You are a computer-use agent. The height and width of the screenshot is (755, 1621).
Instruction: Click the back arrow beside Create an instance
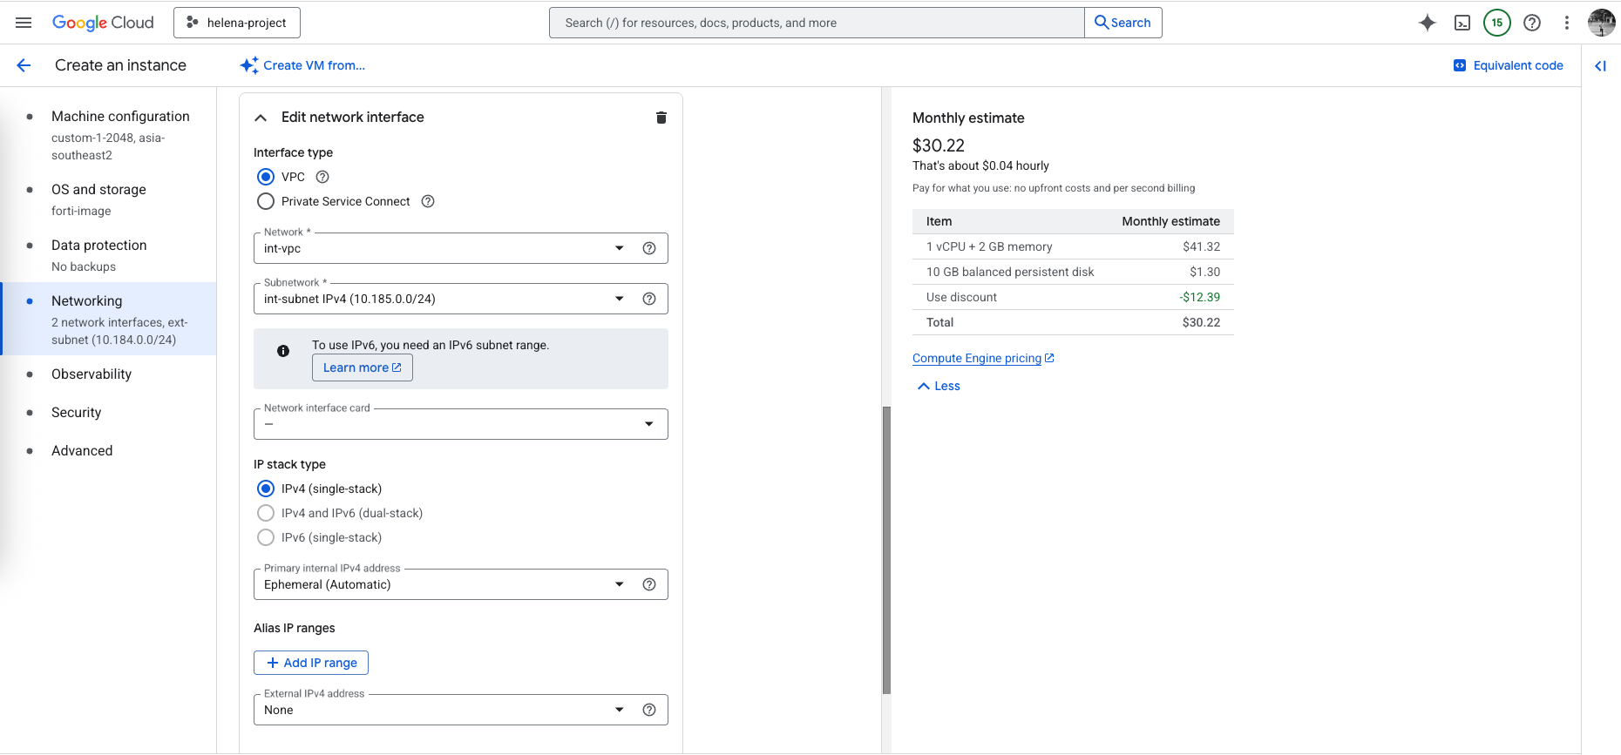point(24,65)
